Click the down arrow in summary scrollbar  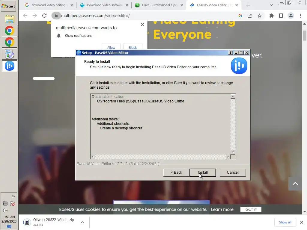[x=233, y=152]
